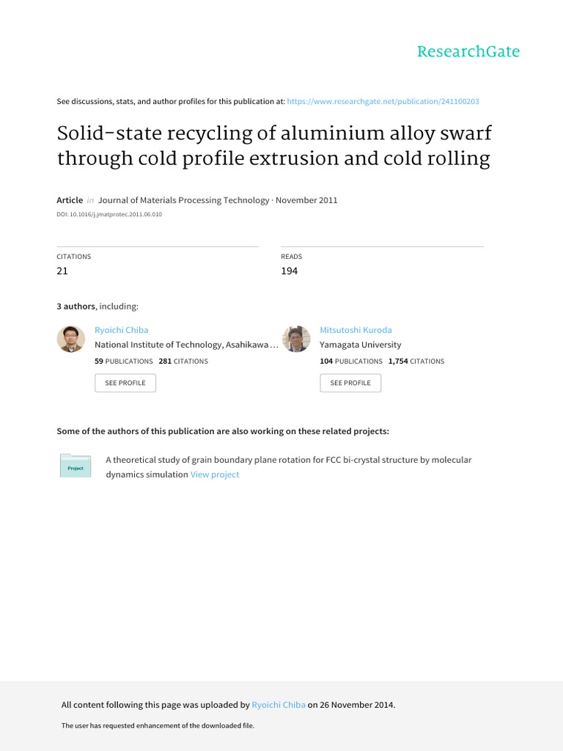Open the researchgate.net publication URL
This screenshot has height=751, width=563.
(383, 101)
